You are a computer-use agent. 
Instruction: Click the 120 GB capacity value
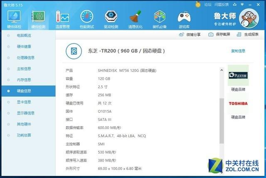(104, 78)
